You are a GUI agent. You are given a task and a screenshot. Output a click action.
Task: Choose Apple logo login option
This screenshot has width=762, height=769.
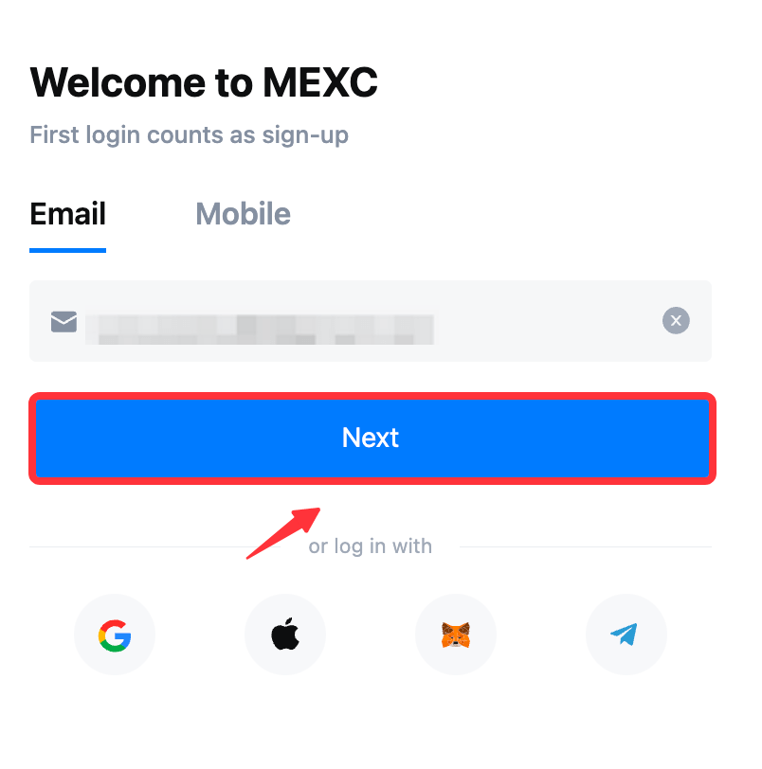click(x=285, y=635)
